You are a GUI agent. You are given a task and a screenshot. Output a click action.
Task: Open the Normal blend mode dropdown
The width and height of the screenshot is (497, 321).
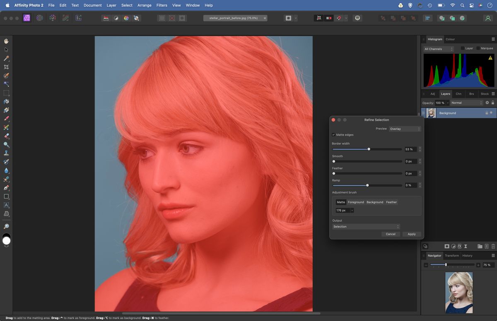tap(466, 102)
